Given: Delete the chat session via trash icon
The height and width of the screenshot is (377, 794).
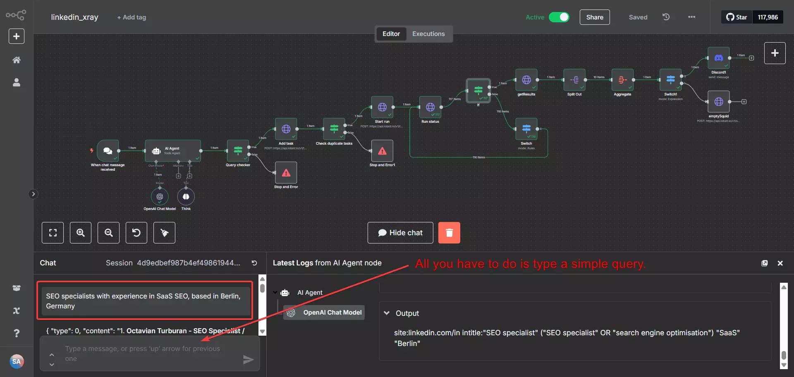Looking at the screenshot, I should [x=449, y=232].
